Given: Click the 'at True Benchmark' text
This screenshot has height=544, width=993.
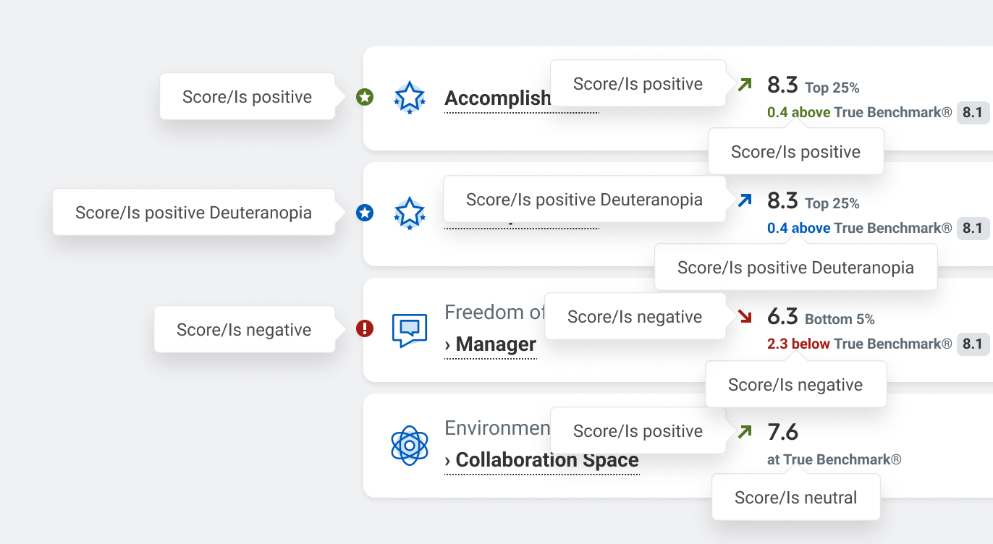Looking at the screenshot, I should 834,460.
